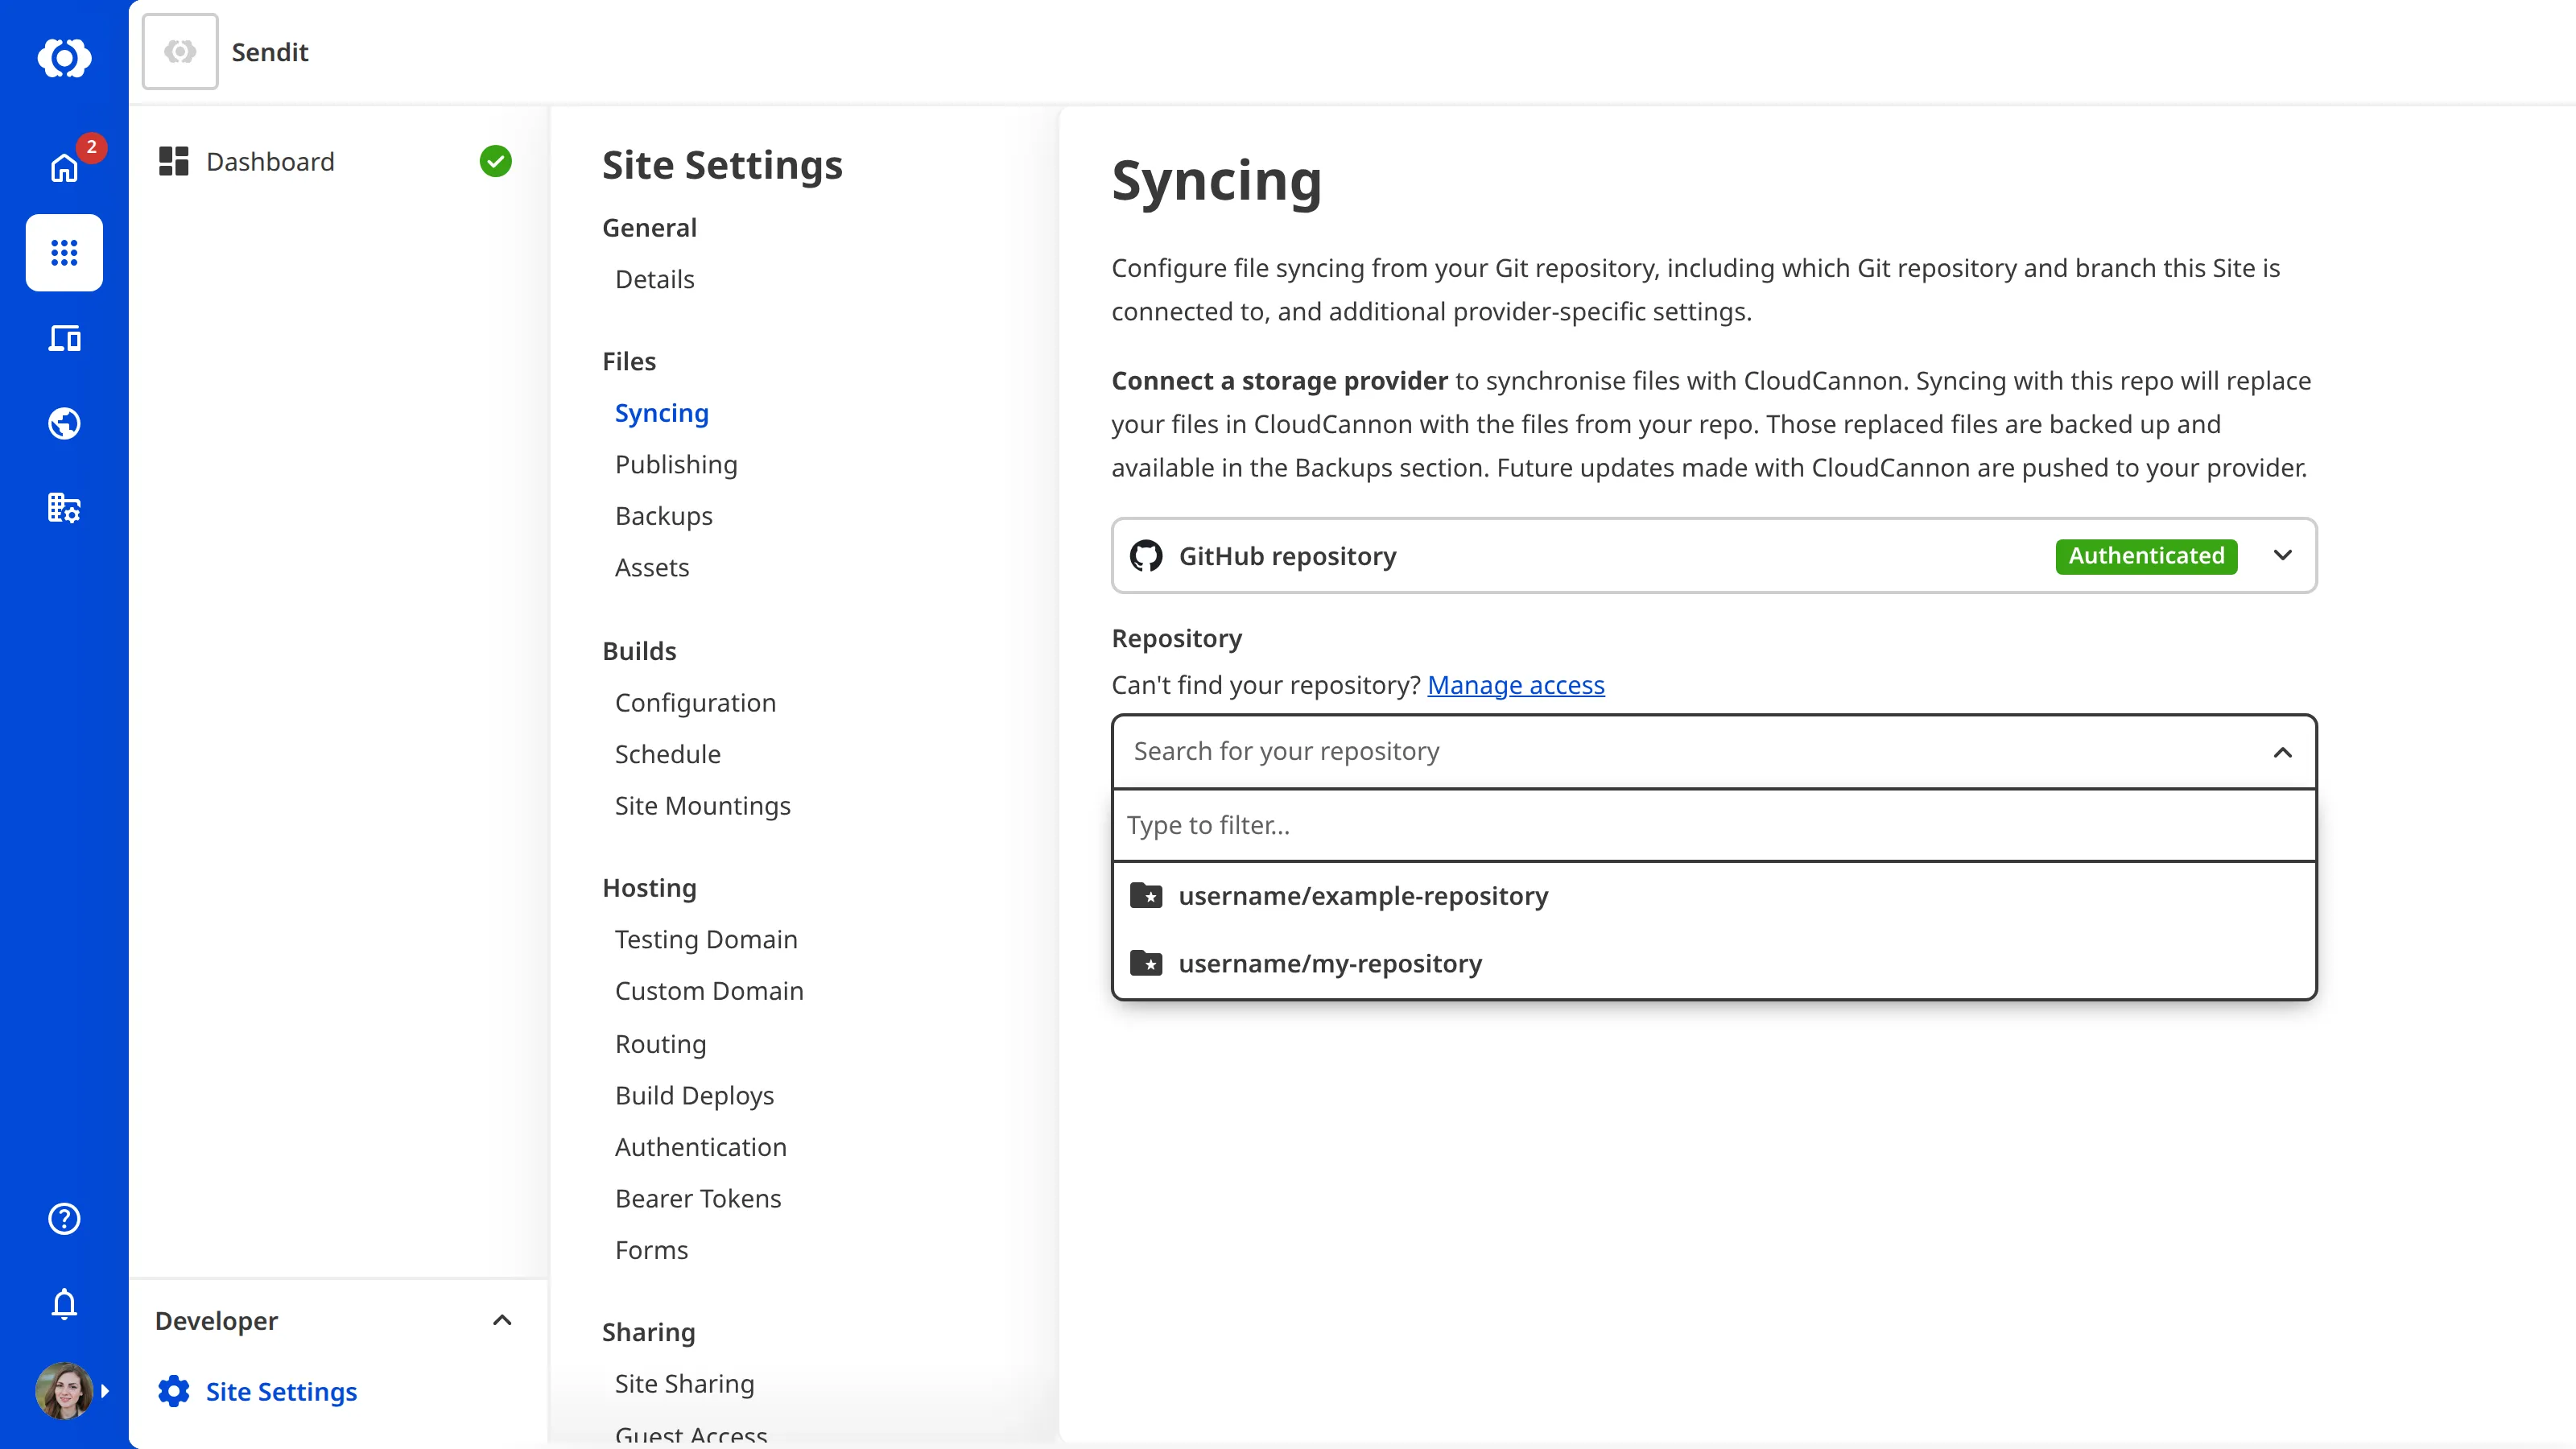The width and height of the screenshot is (2576, 1449).
Task: Open Routing settings
Action: tap(660, 1043)
